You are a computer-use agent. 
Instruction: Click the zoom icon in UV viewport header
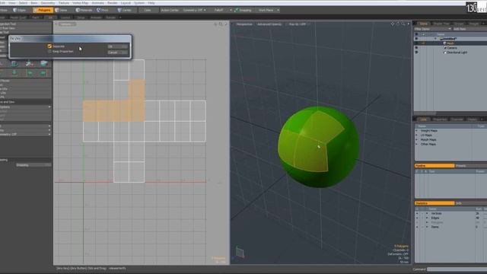[221, 24]
